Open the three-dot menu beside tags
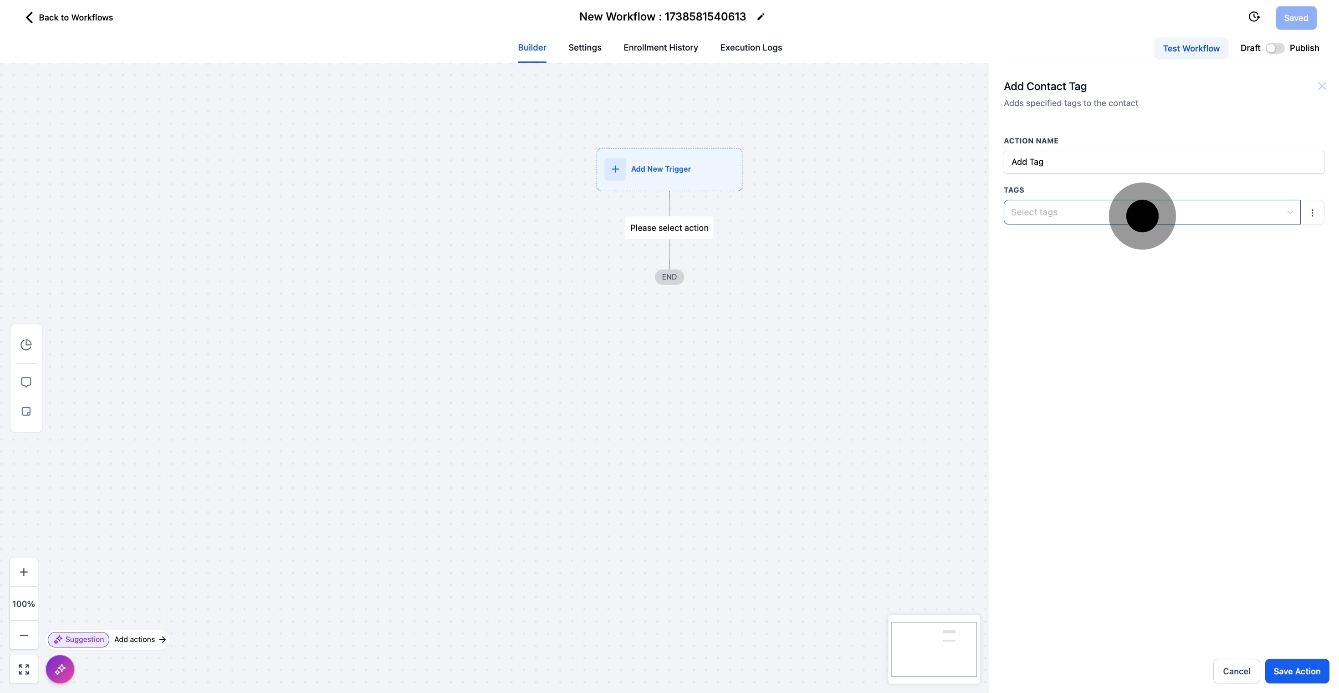 point(1312,213)
